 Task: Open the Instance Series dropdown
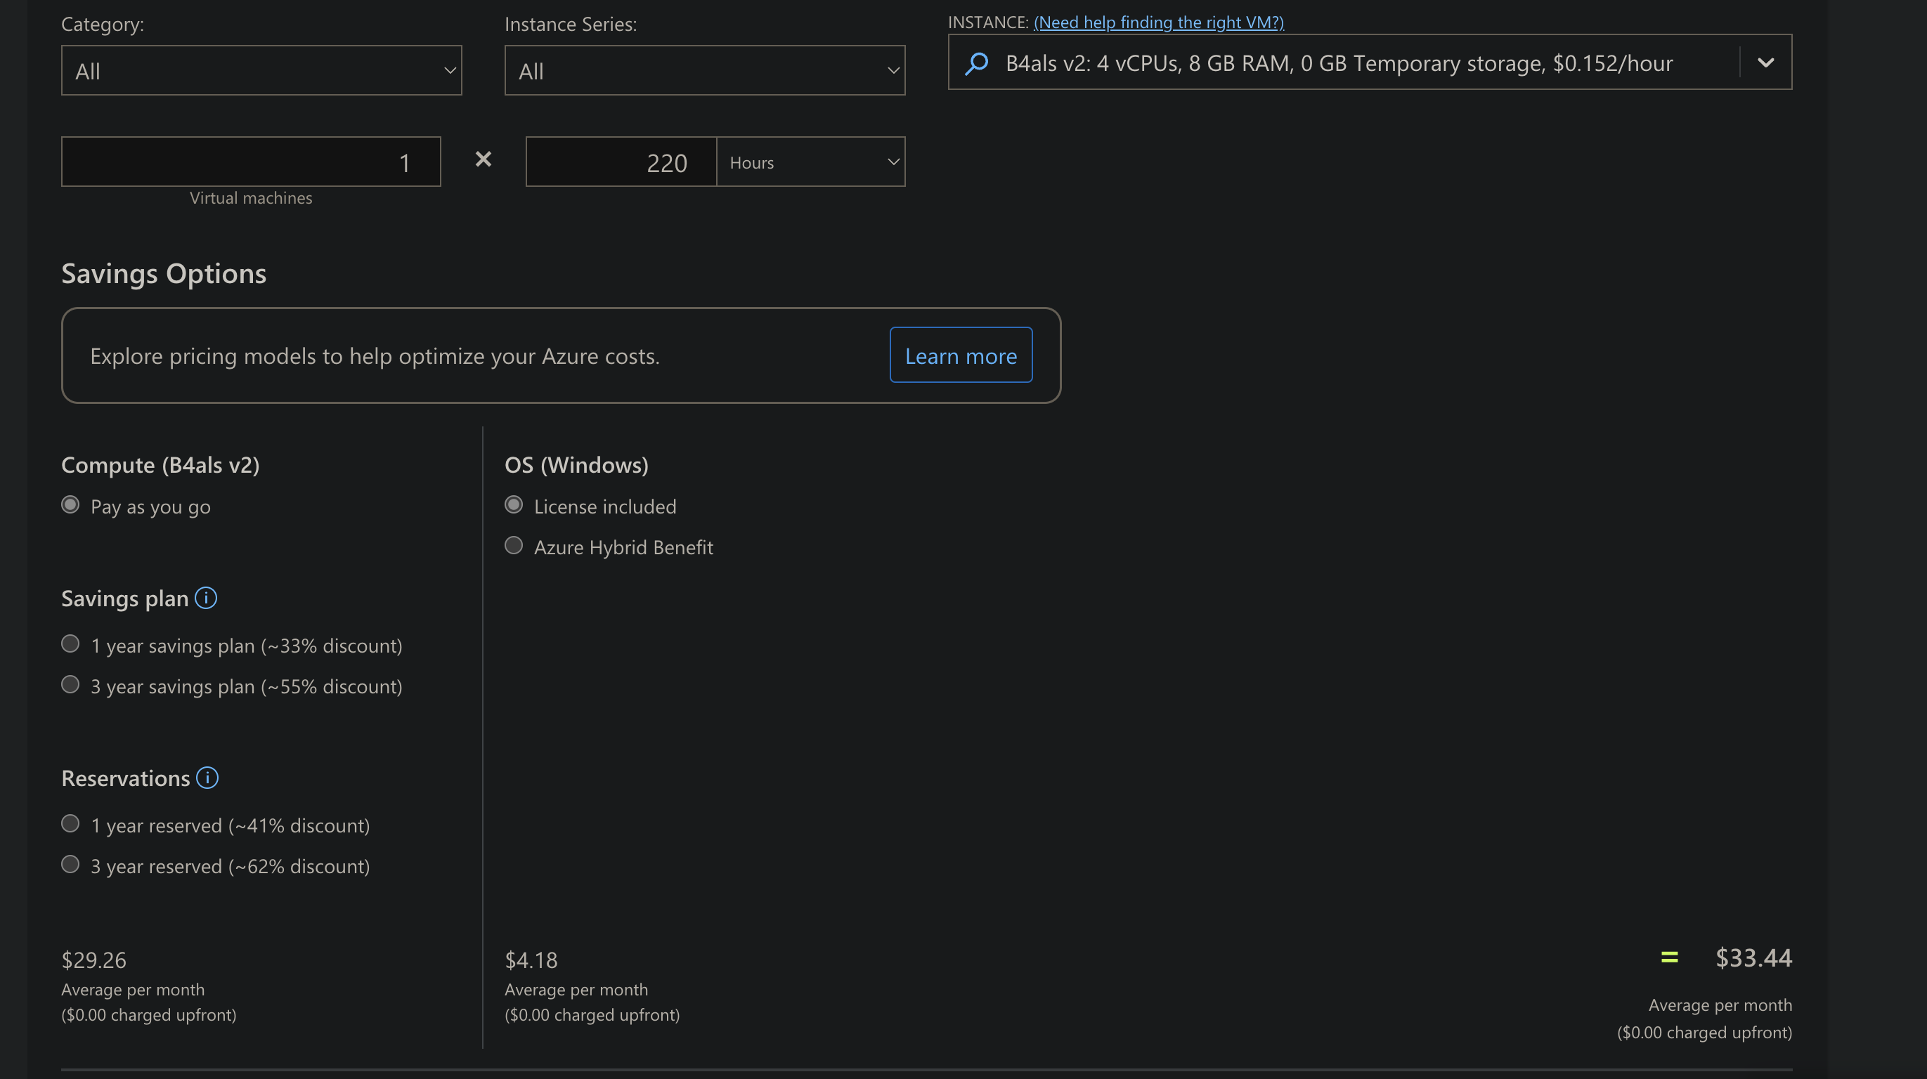705,70
